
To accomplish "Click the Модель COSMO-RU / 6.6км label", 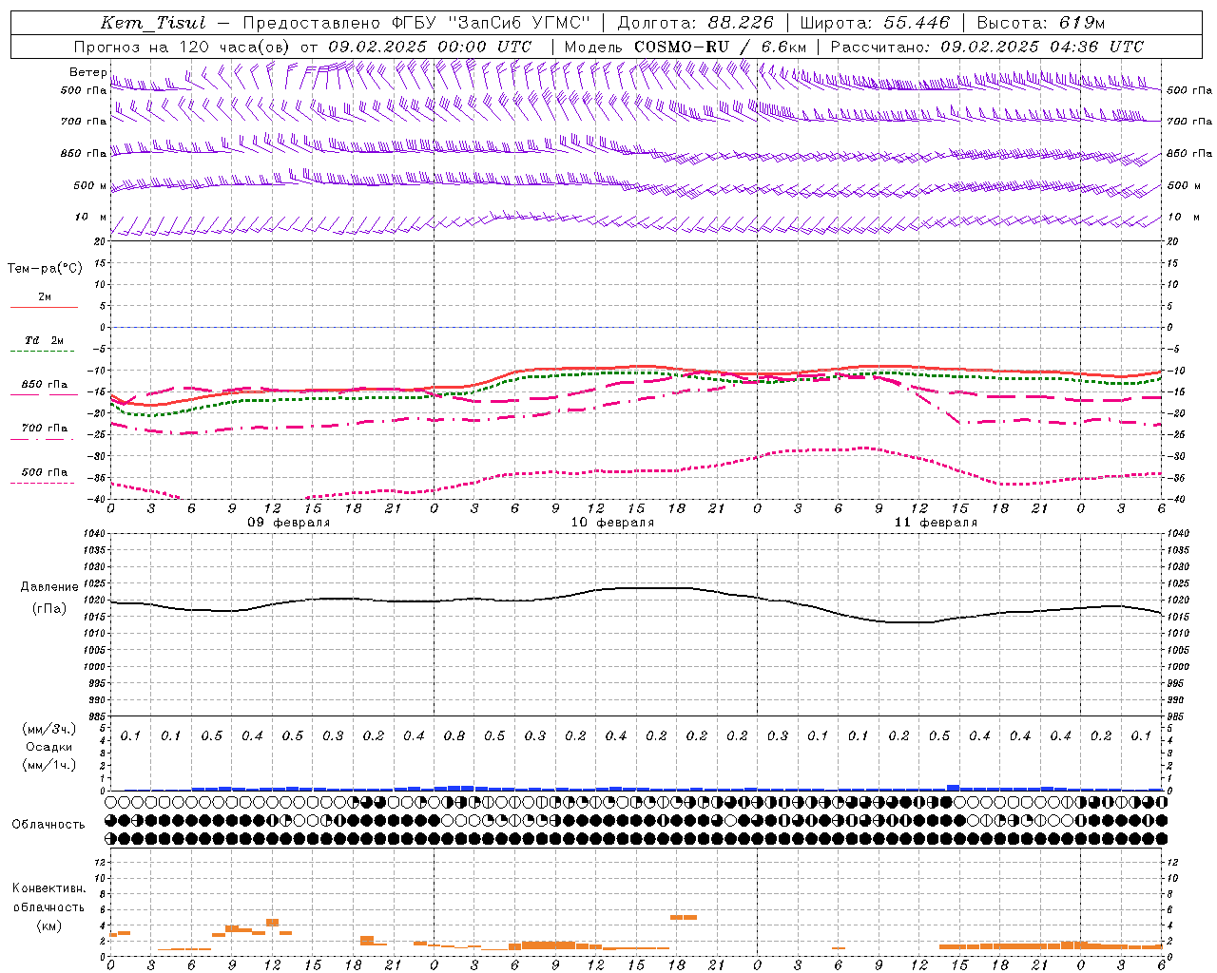I will pyautogui.click(x=686, y=47).
